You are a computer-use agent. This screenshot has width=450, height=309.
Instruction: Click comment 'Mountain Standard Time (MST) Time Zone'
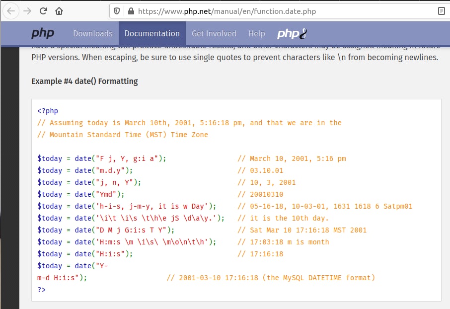[129, 135]
